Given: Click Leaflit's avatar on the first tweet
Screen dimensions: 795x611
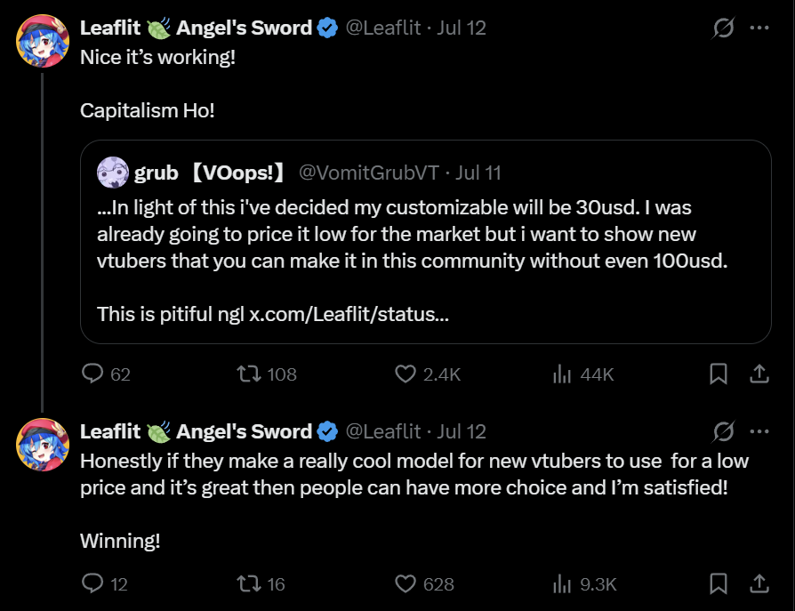Looking at the screenshot, I should coord(43,41).
